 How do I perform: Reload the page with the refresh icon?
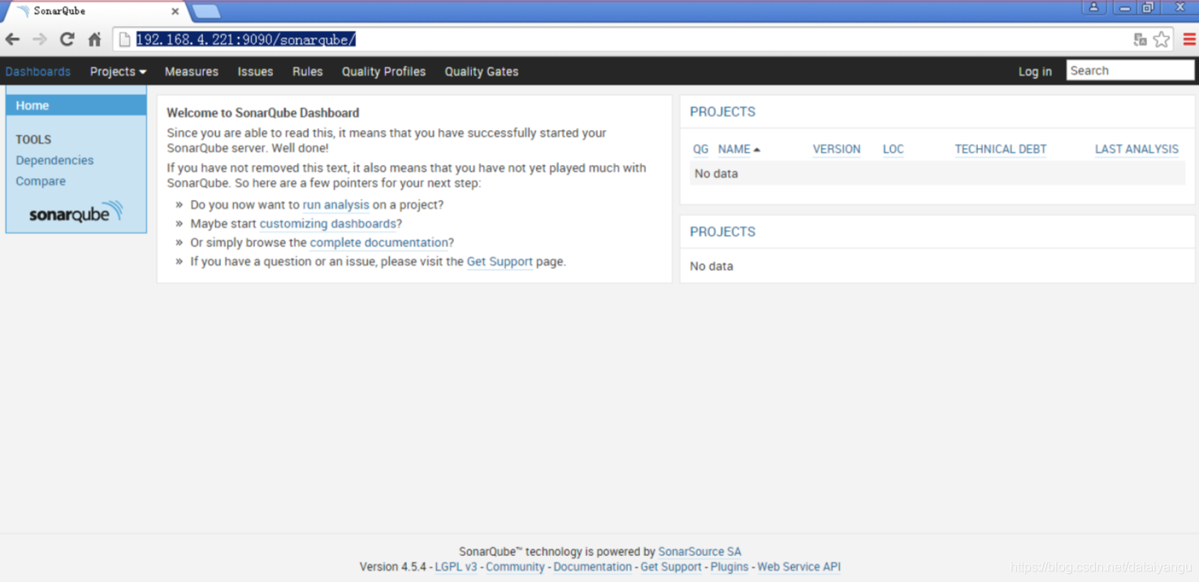pos(67,39)
